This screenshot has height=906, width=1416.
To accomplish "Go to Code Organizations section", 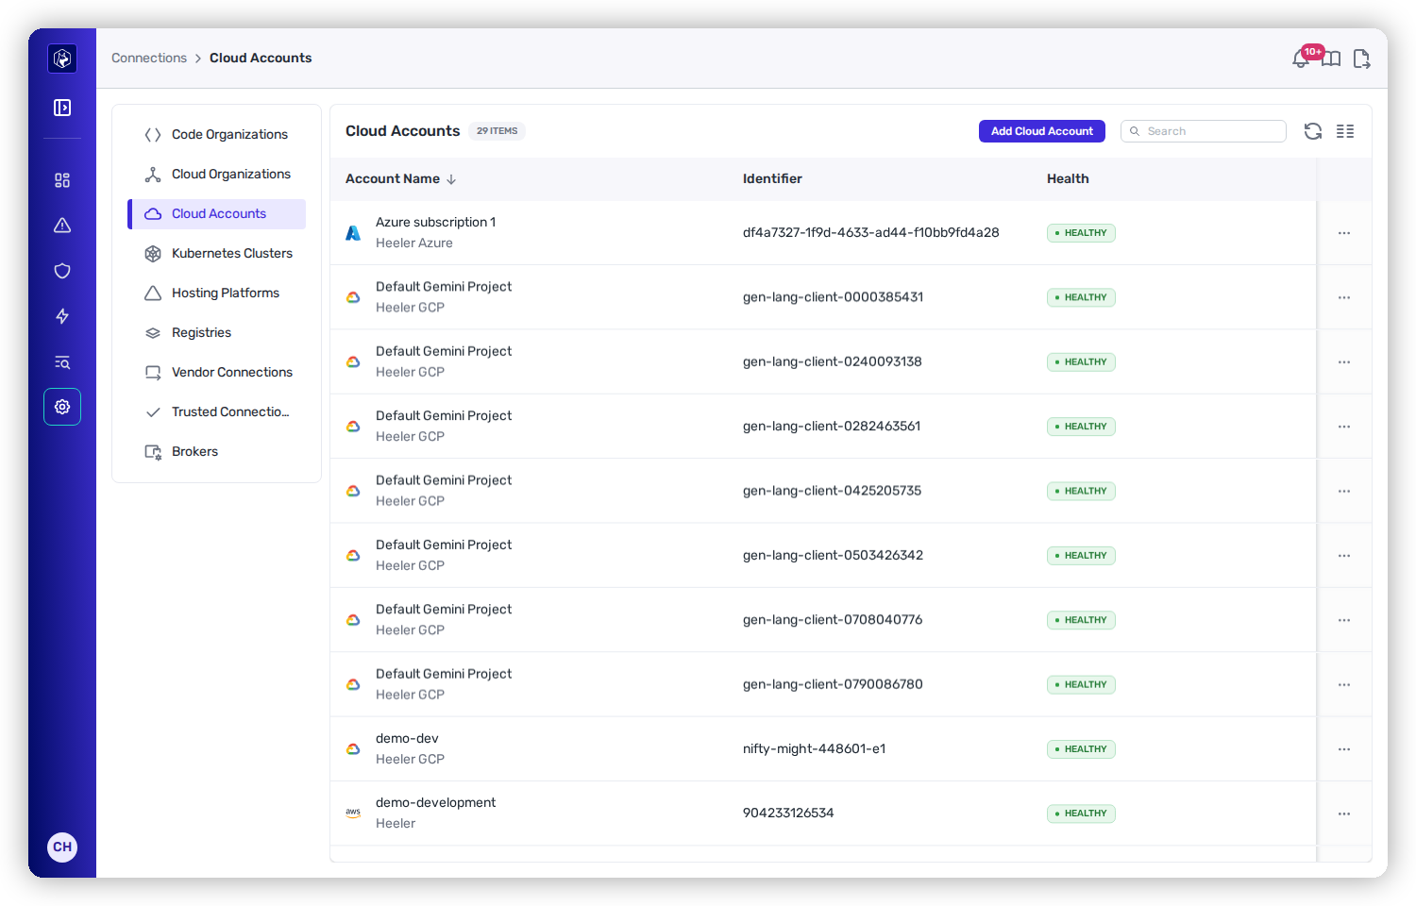I will [217, 135].
